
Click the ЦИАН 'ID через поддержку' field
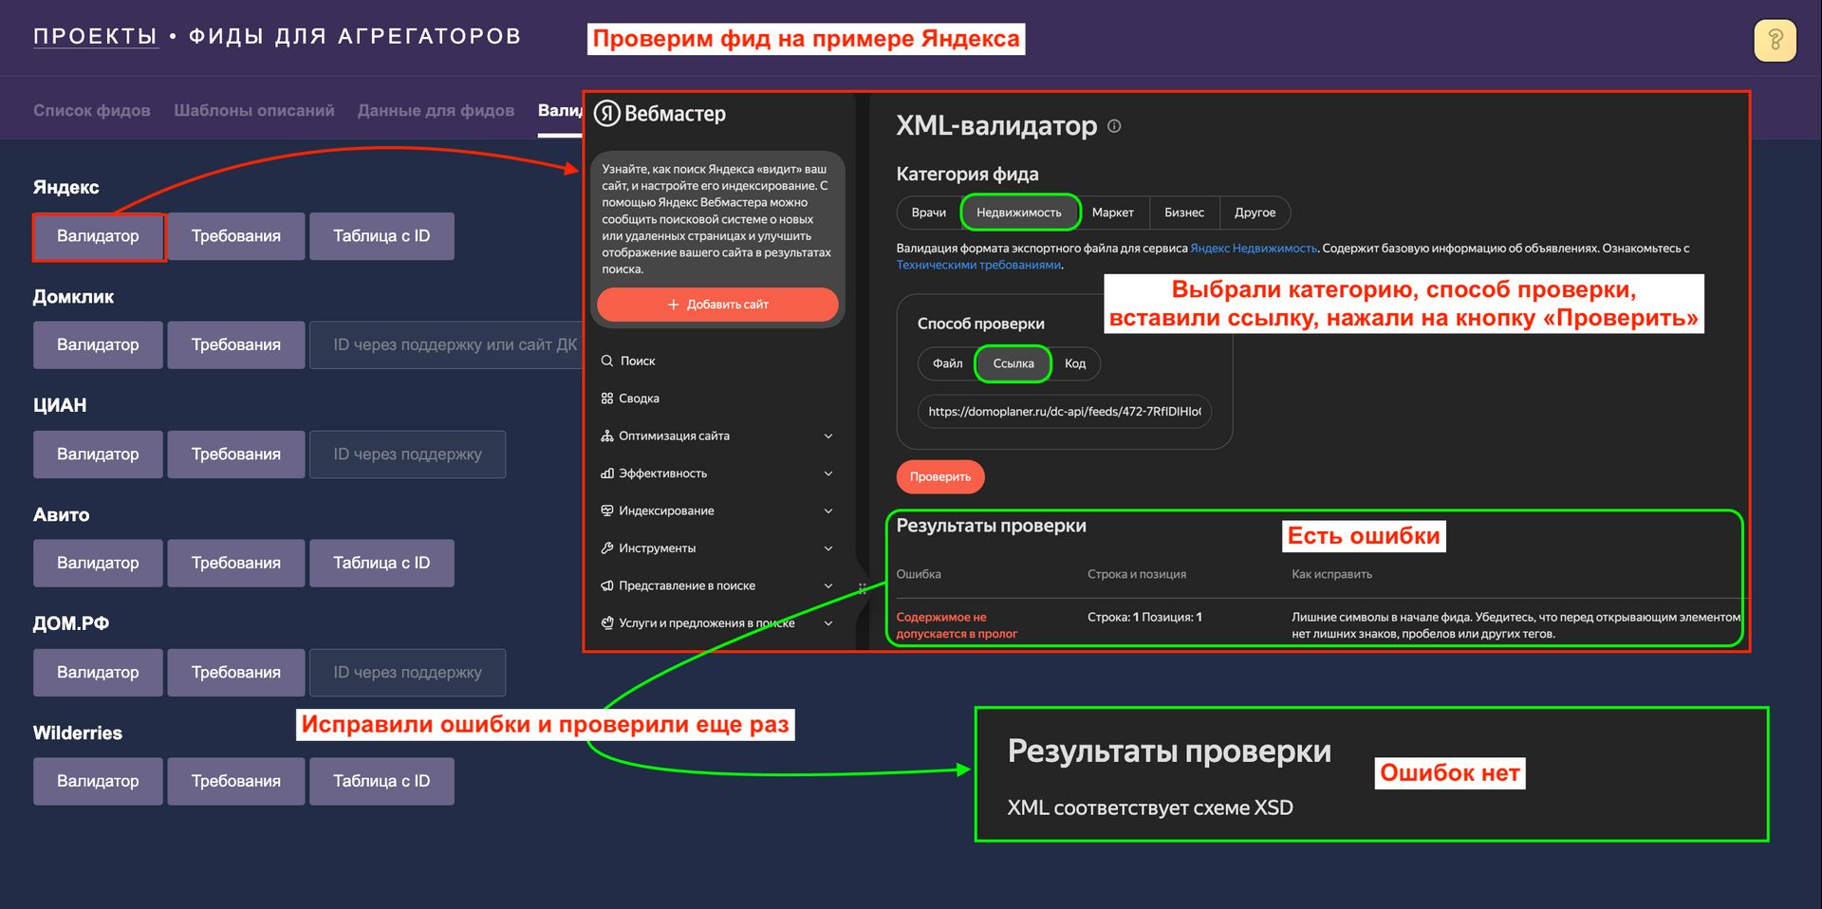point(407,454)
